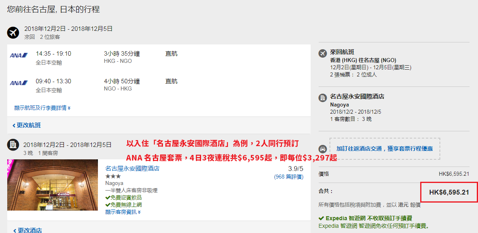
Task: Click the 3 晚 1 間客房 stay info
Action: coord(40,153)
